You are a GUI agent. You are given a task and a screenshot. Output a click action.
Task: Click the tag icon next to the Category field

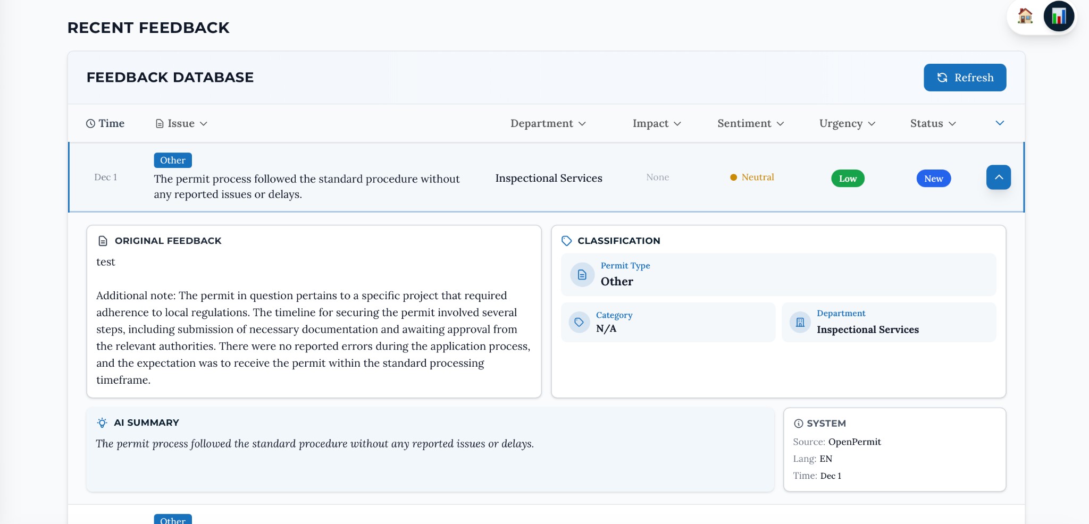(x=580, y=322)
